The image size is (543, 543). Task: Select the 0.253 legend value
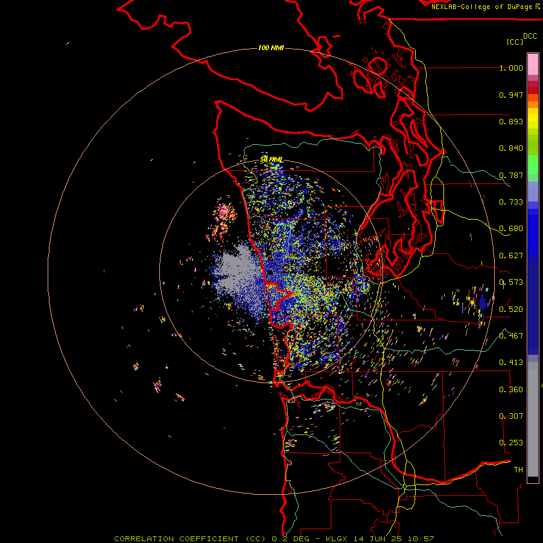(511, 443)
